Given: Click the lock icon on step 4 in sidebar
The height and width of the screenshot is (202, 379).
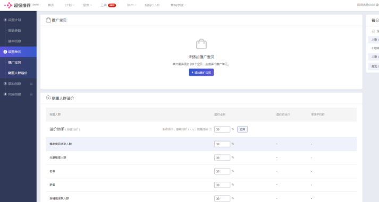Looking at the screenshot, I should pyautogui.click(x=31, y=94).
